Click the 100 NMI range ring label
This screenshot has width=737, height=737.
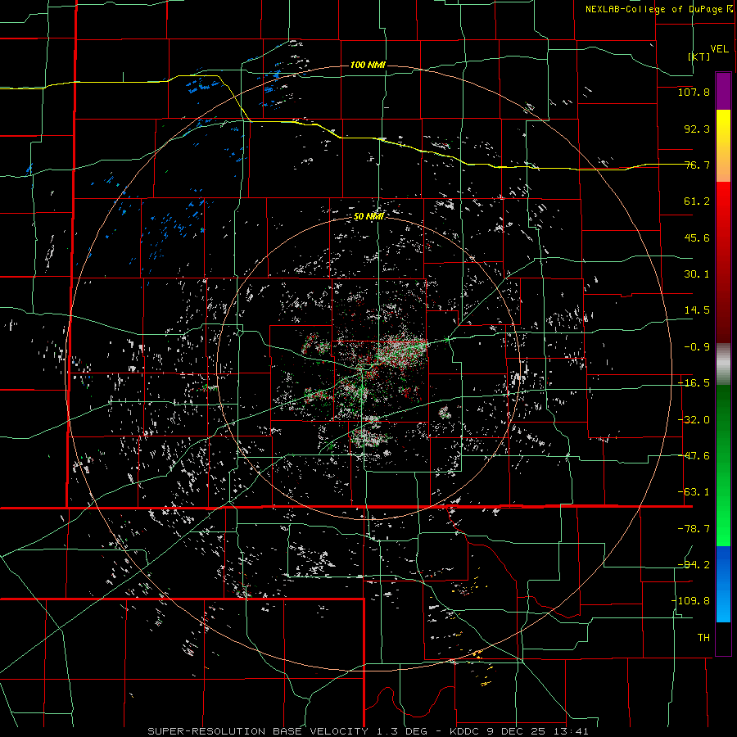[368, 65]
